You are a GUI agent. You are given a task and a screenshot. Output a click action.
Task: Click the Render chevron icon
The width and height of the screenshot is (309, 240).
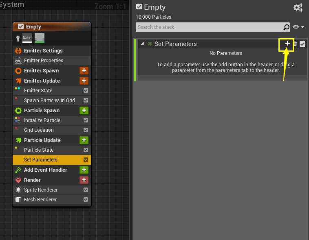click(18, 180)
